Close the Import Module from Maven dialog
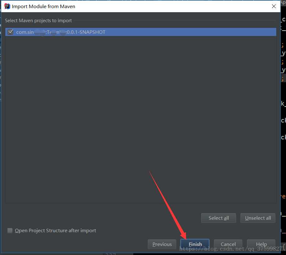The width and height of the screenshot is (286, 255). (274, 6)
